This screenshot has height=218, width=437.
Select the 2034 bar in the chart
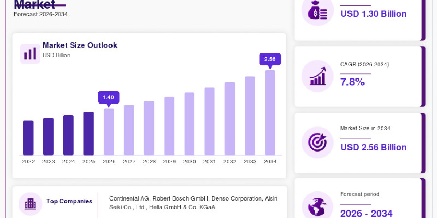(x=270, y=113)
